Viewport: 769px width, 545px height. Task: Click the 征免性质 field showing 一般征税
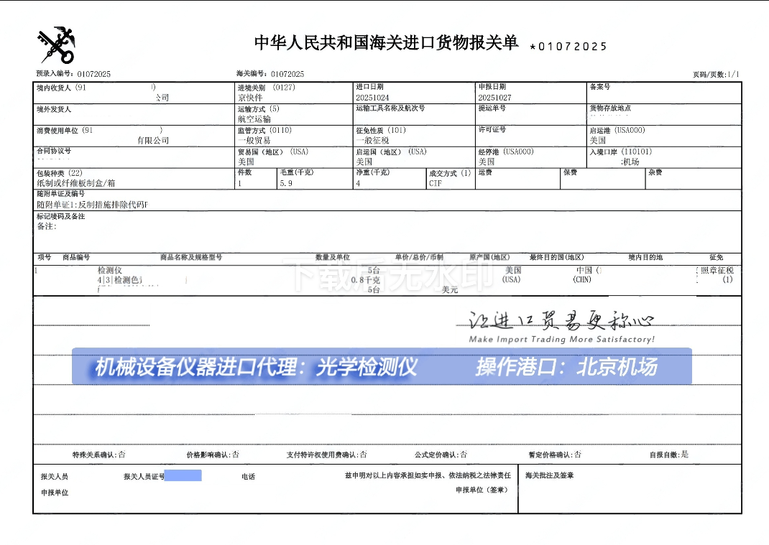(371, 141)
